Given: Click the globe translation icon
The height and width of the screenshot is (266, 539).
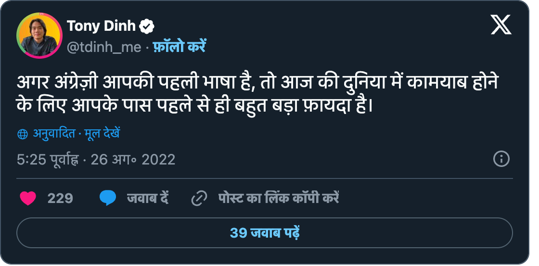Looking at the screenshot, I should click(22, 134).
